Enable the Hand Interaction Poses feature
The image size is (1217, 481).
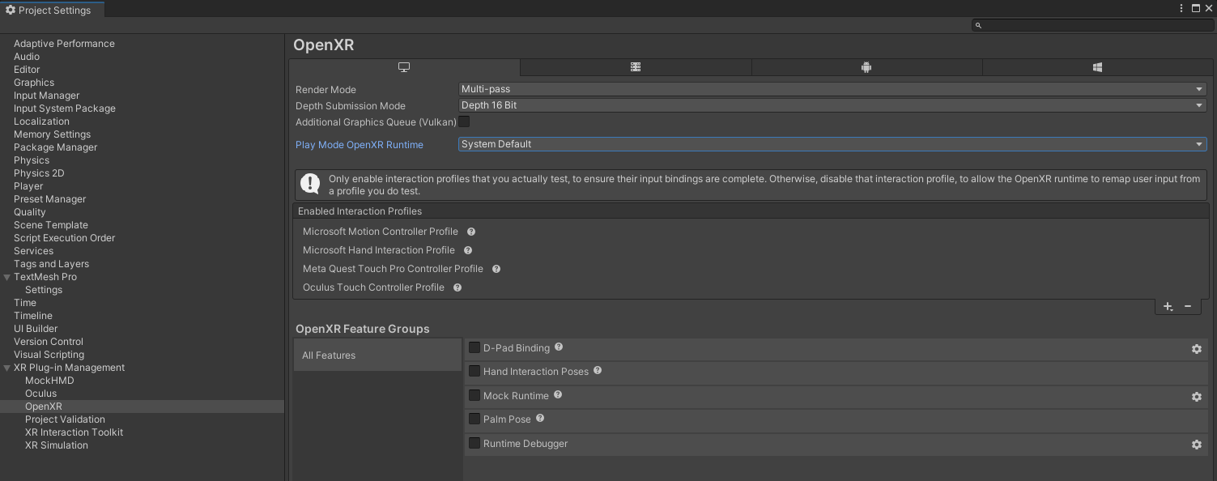[474, 371]
